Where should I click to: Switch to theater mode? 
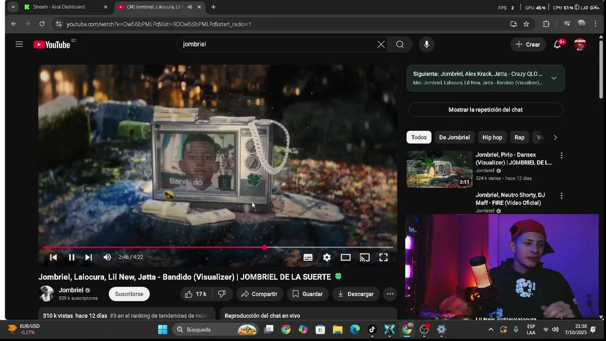346,257
